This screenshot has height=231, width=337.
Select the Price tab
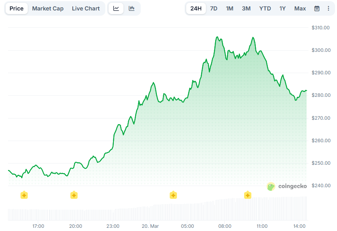coord(16,8)
